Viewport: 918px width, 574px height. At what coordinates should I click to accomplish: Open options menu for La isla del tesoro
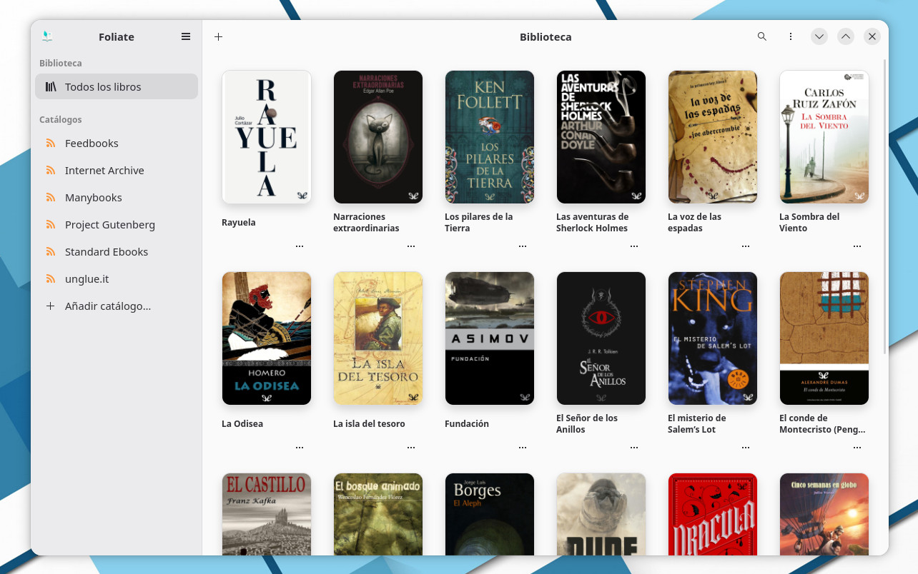(411, 447)
